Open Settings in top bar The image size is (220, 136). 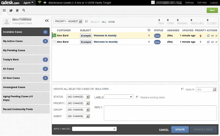[x=189, y=3]
